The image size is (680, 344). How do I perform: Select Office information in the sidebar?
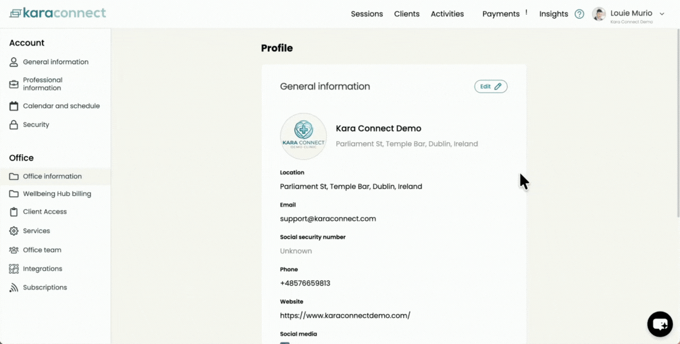pyautogui.click(x=55, y=176)
